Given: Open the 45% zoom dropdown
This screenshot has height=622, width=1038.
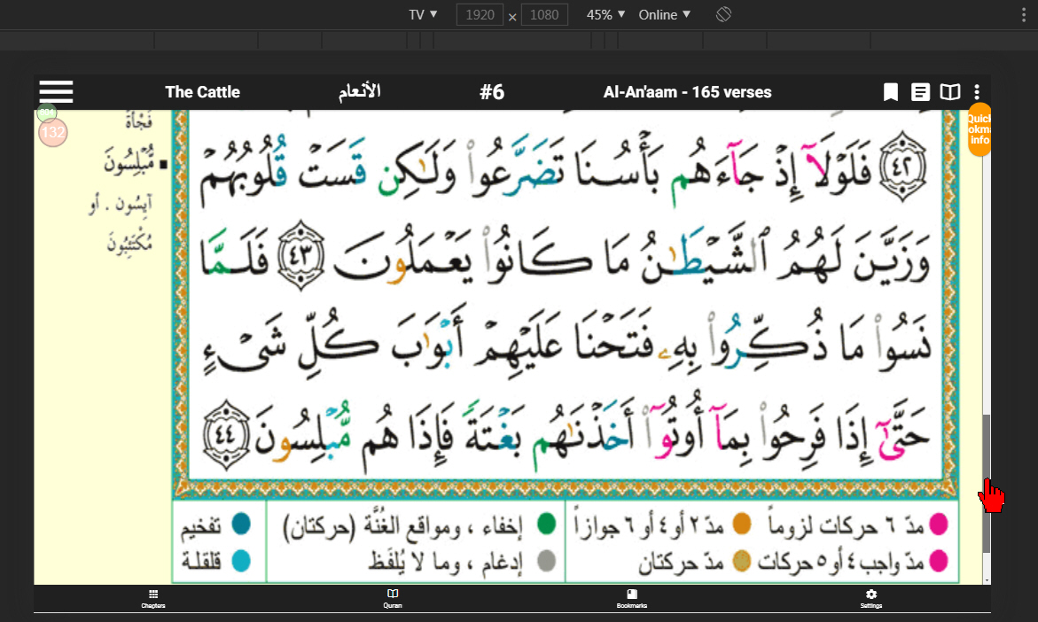Looking at the screenshot, I should 605,14.
